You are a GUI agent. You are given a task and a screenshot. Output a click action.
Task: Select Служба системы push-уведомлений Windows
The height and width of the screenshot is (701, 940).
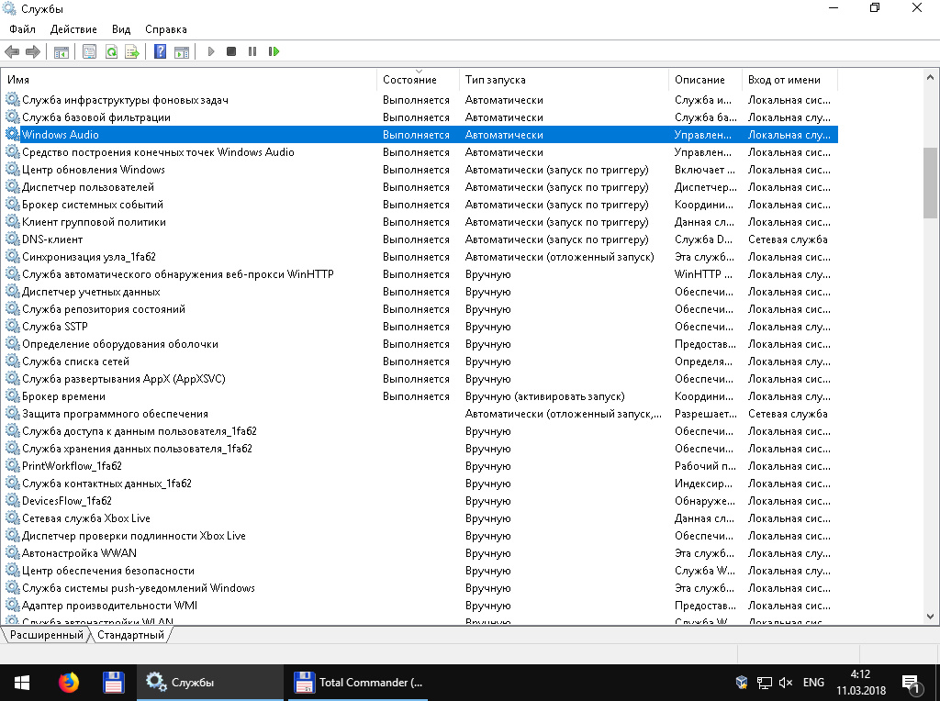(139, 588)
